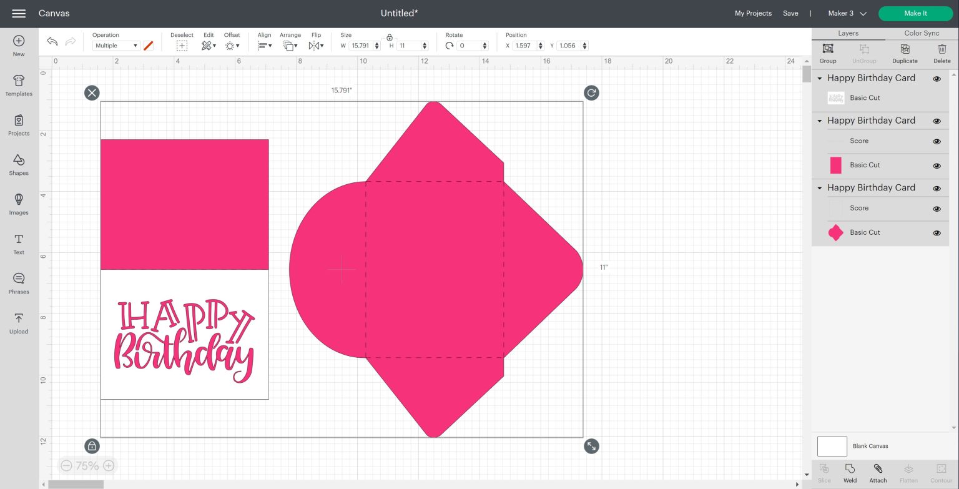
Task: Collapse the middle Happy Birthday Card group
Action: tap(819, 121)
